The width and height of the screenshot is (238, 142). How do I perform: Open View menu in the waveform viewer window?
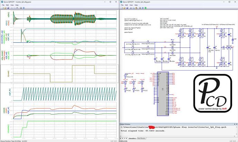click(12, 5)
